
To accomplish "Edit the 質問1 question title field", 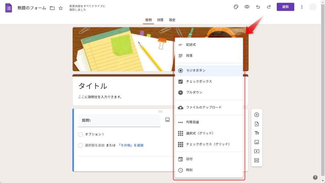I will pos(119,120).
